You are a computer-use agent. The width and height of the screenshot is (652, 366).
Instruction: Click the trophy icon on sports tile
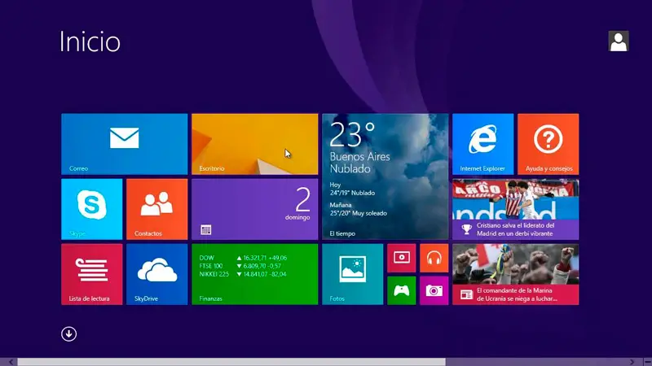pos(466,229)
